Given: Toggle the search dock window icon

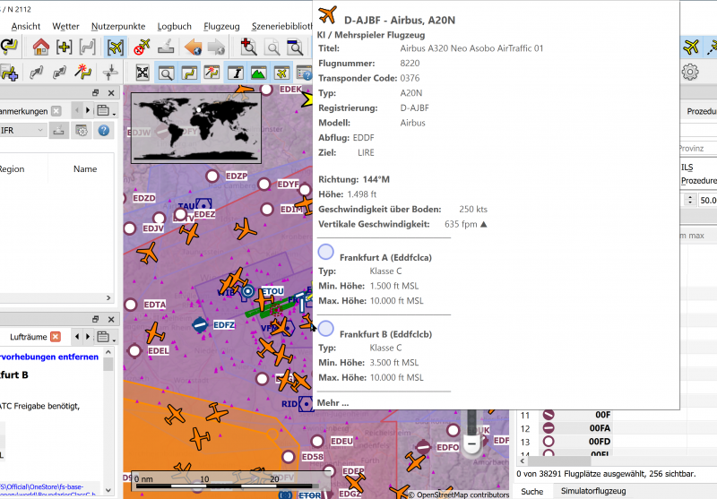Looking at the screenshot, I should click(x=166, y=73).
